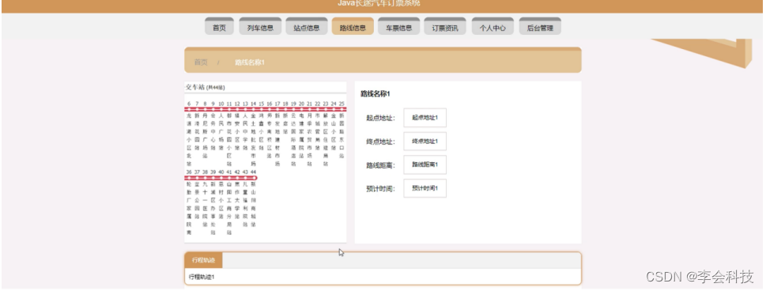Click the 预计时间1 value box

pos(425,188)
